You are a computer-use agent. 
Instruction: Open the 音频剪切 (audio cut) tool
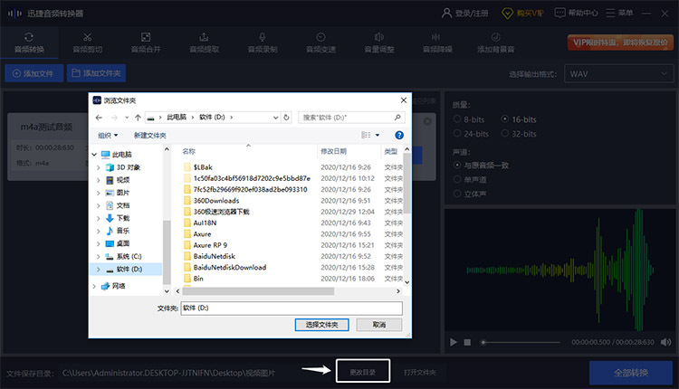(x=88, y=43)
